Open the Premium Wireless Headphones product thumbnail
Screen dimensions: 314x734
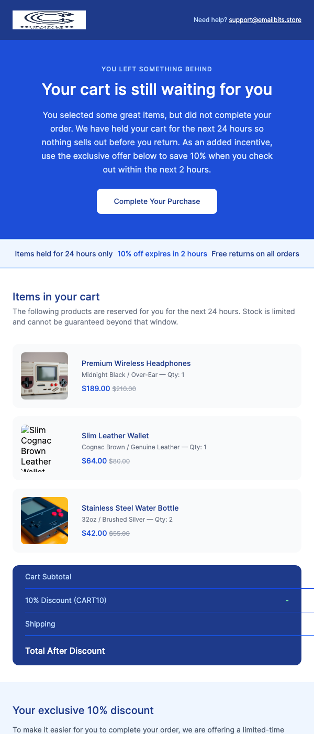click(x=44, y=375)
